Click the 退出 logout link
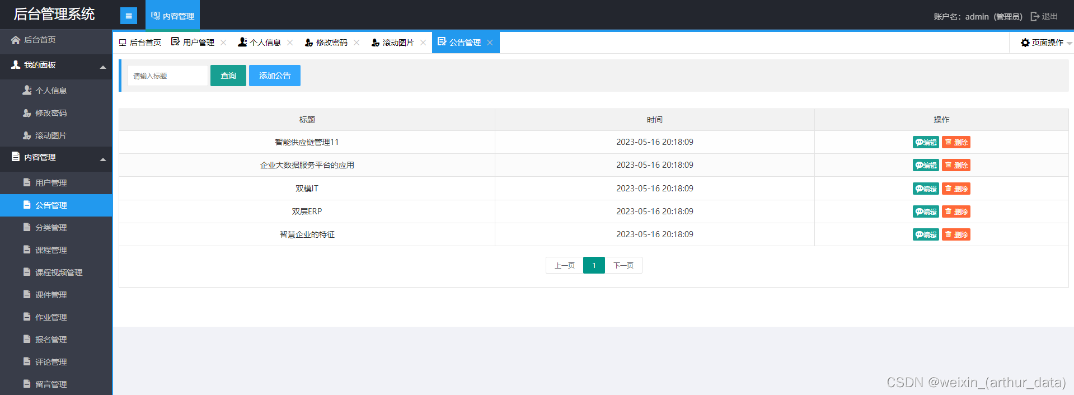1074x395 pixels. 1044,16
